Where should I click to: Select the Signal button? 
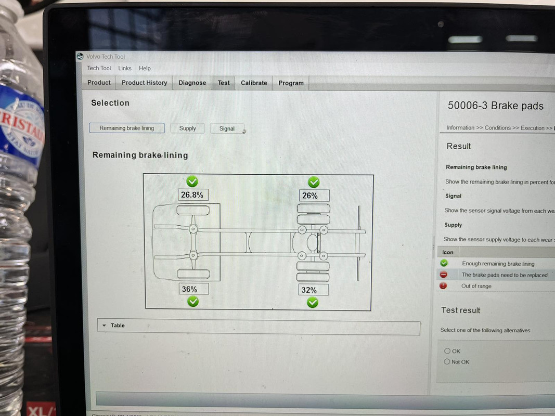click(227, 129)
